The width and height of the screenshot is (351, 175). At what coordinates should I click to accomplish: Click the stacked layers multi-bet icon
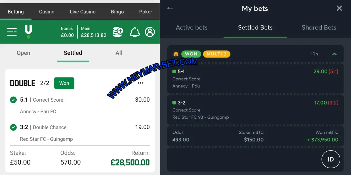click(x=176, y=54)
